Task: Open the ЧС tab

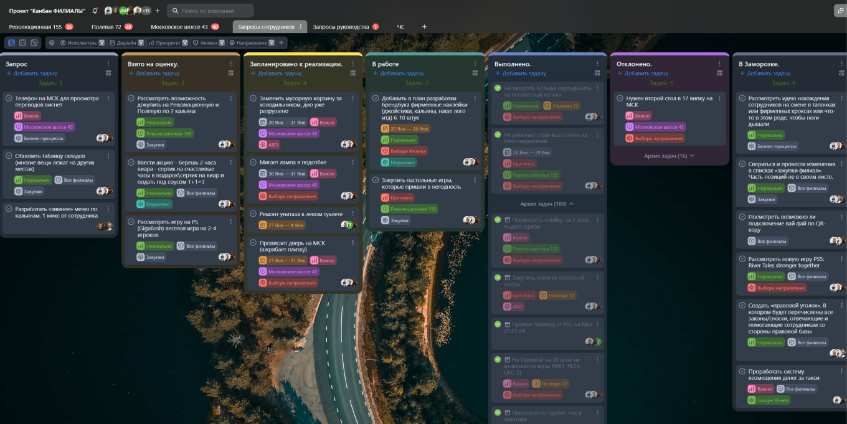Action: 401,27
